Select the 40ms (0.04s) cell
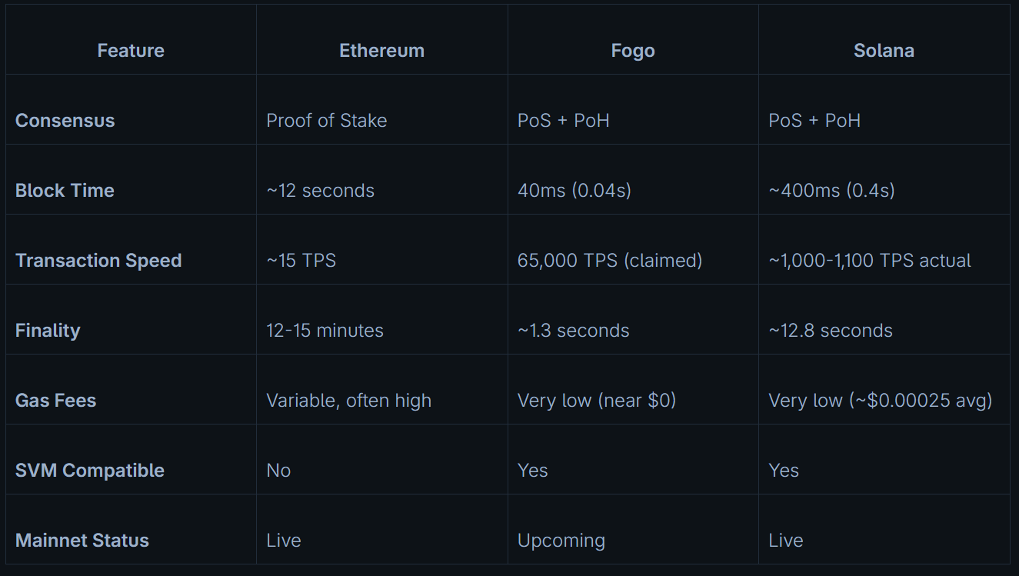 (574, 191)
